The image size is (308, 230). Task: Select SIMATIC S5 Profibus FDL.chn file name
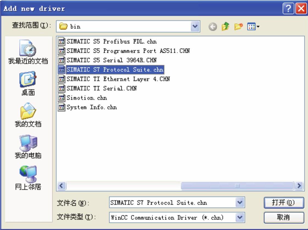[112, 41]
